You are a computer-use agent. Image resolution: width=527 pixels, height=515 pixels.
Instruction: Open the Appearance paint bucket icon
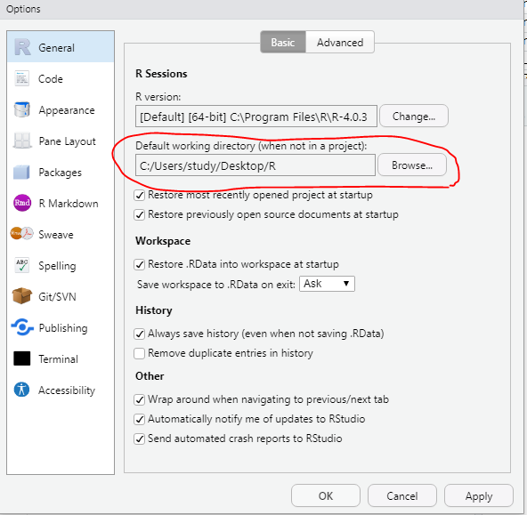click(x=22, y=109)
